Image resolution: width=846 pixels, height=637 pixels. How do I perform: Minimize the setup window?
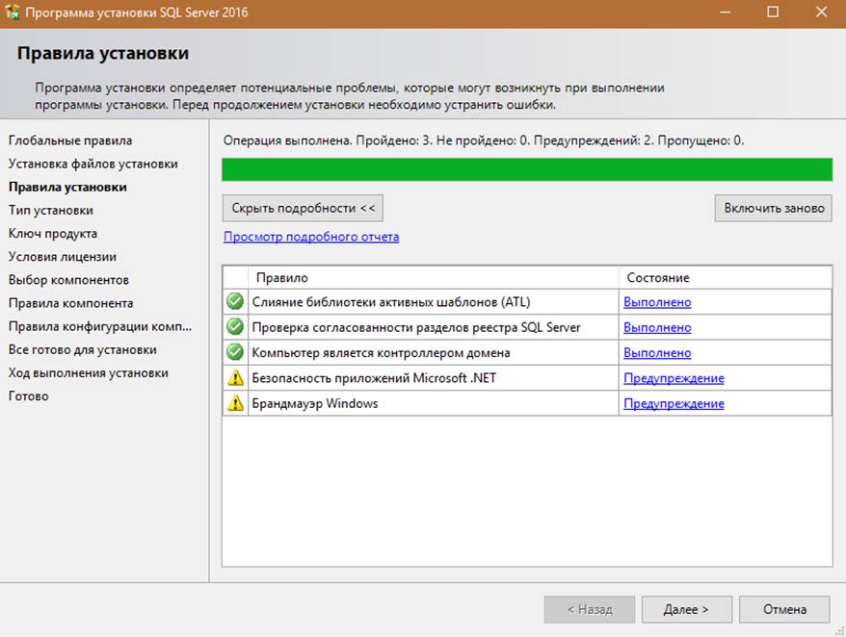coord(725,12)
